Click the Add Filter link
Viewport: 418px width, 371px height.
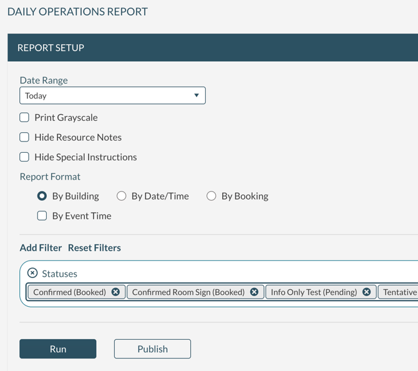(41, 248)
